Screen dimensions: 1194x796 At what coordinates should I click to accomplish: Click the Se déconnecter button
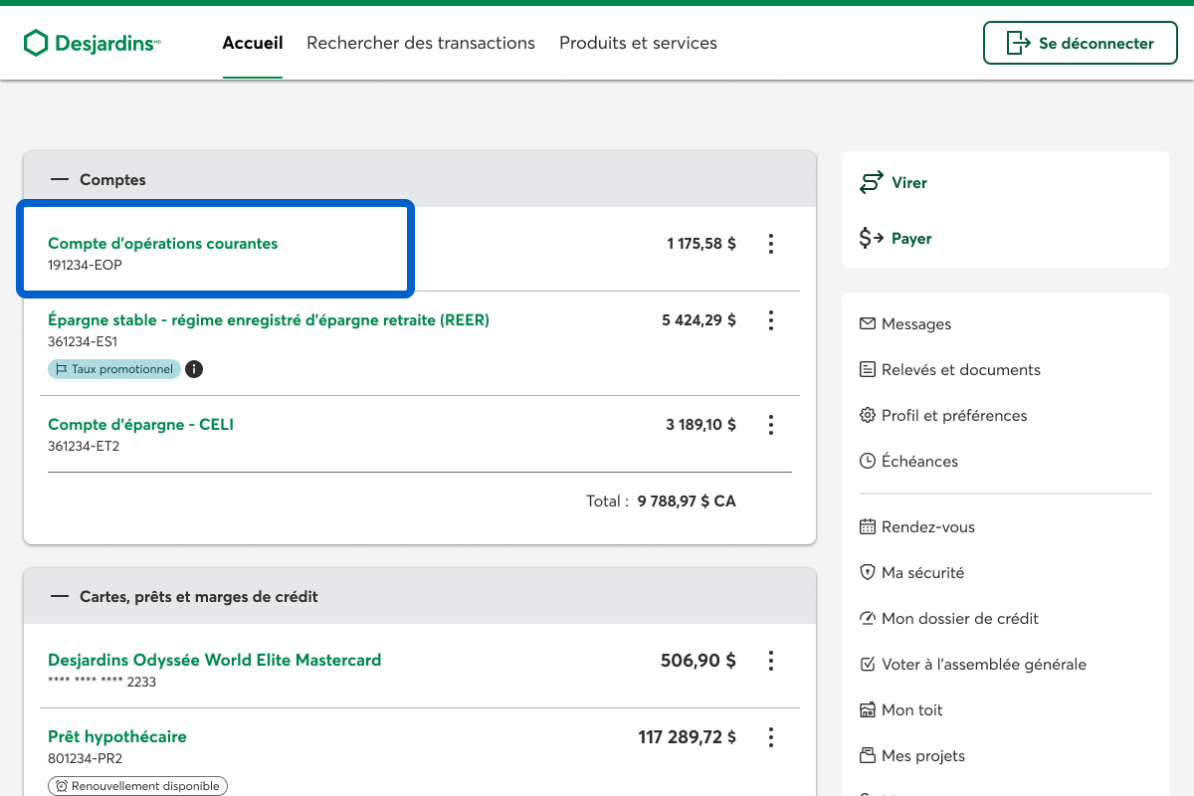pyautogui.click(x=1080, y=43)
